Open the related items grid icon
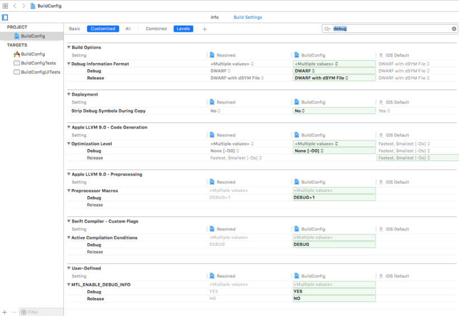The width and height of the screenshot is (459, 316). point(5,6)
